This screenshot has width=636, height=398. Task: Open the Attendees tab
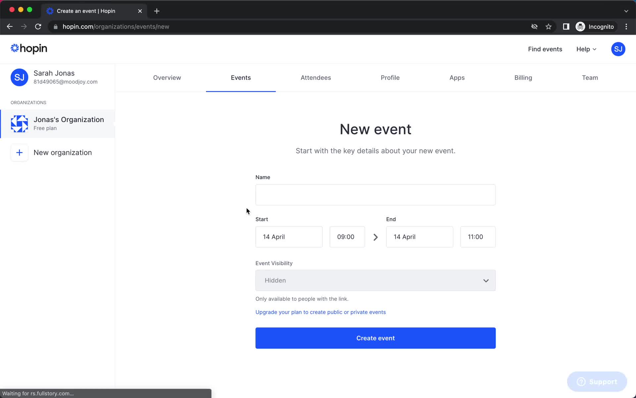pos(316,78)
